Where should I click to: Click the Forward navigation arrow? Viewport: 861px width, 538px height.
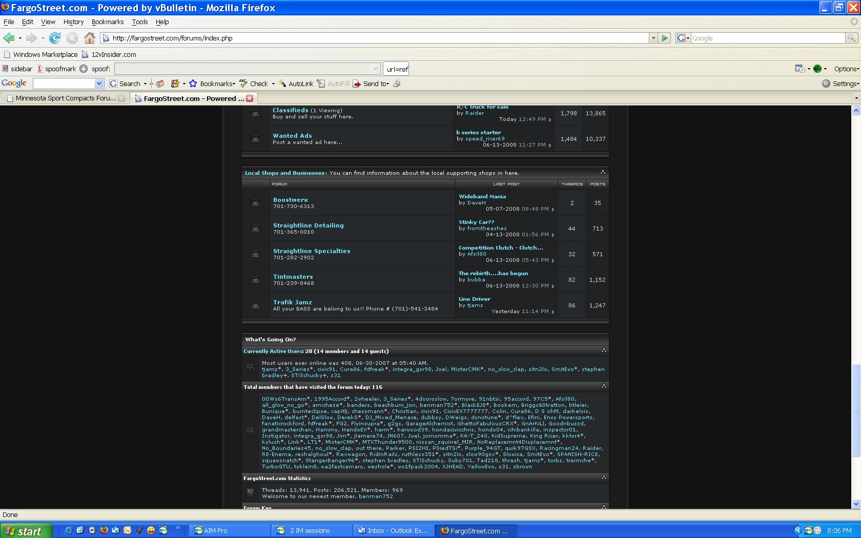tap(31, 38)
